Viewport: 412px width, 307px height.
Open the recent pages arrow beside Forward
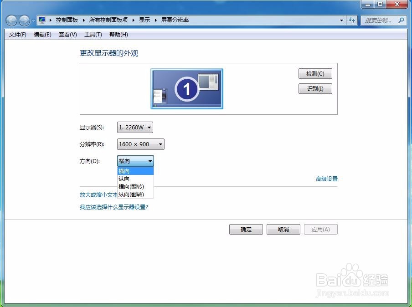click(x=33, y=20)
